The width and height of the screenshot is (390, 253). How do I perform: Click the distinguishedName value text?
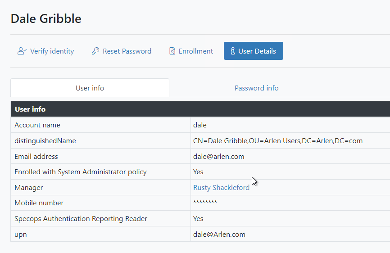(x=278, y=140)
